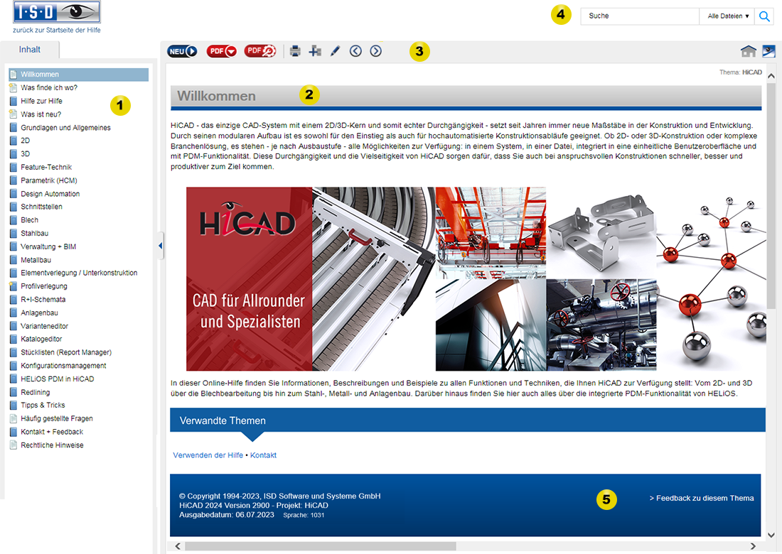This screenshot has width=782, height=554.
Task: Click Feedback zu diesem Thema link
Action: tap(701, 498)
